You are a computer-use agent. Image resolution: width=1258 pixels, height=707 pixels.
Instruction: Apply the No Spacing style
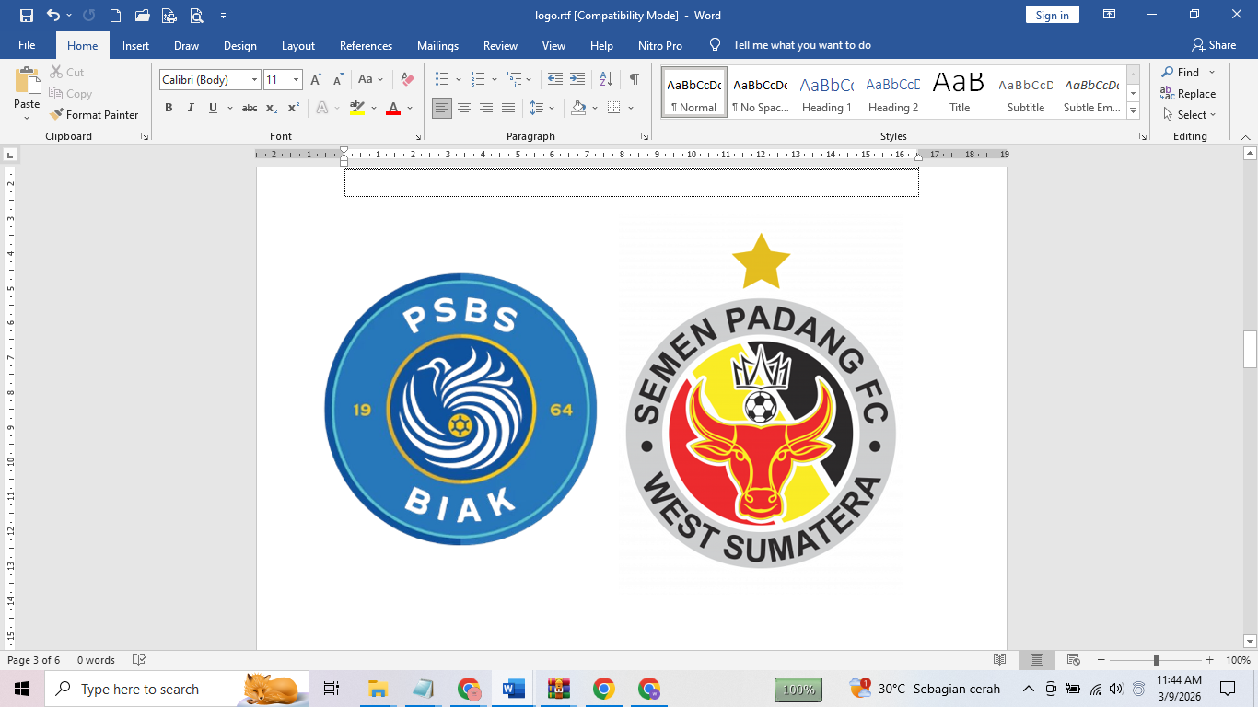(760, 92)
